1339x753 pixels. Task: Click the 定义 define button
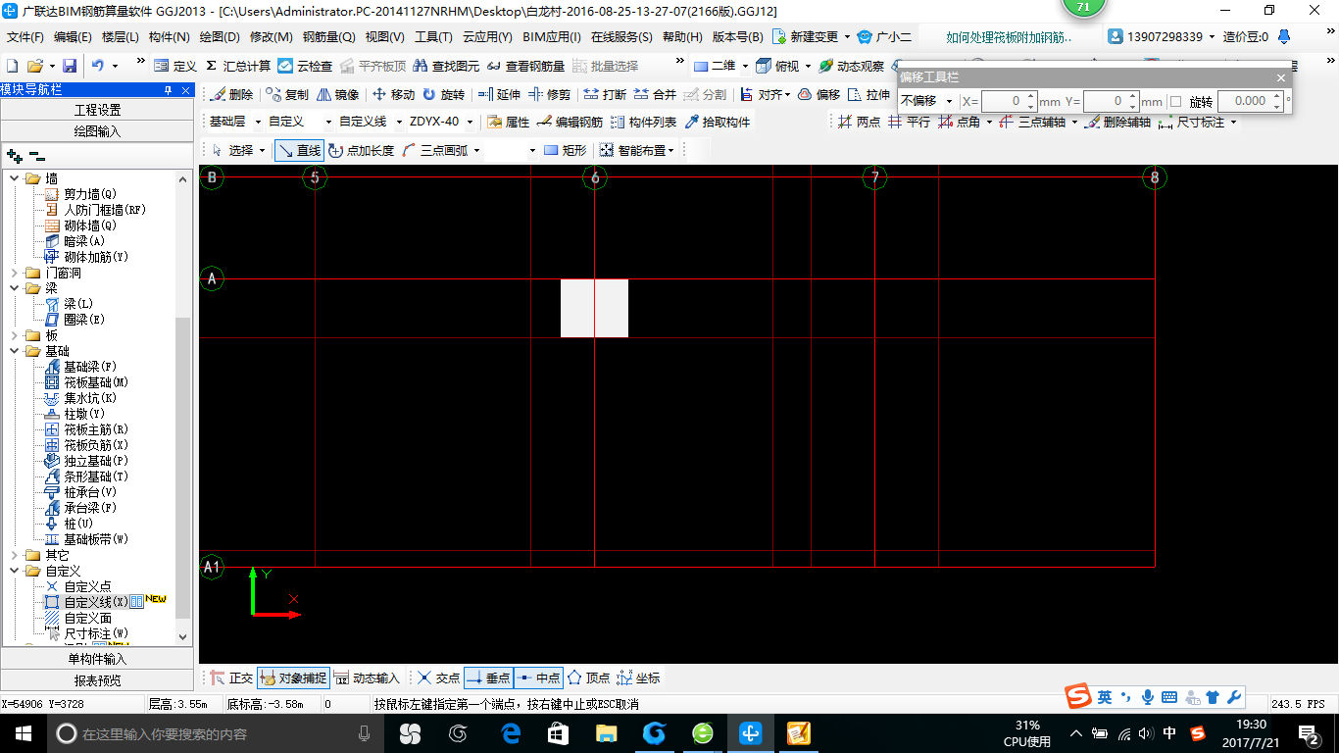(x=175, y=66)
